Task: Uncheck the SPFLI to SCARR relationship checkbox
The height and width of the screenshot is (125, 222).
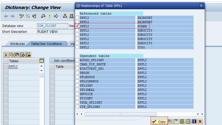Action: click(x=77, y=26)
